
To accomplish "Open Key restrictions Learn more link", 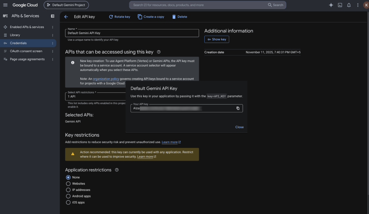I will [x=171, y=142].
